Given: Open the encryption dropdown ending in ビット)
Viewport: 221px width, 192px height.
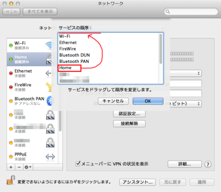Looking at the screenshot, I should (186, 104).
